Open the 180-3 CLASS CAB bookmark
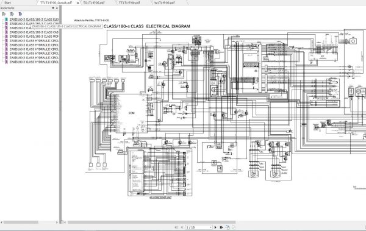Image resolution: width=366 pixels, height=231 pixels. 34,32
